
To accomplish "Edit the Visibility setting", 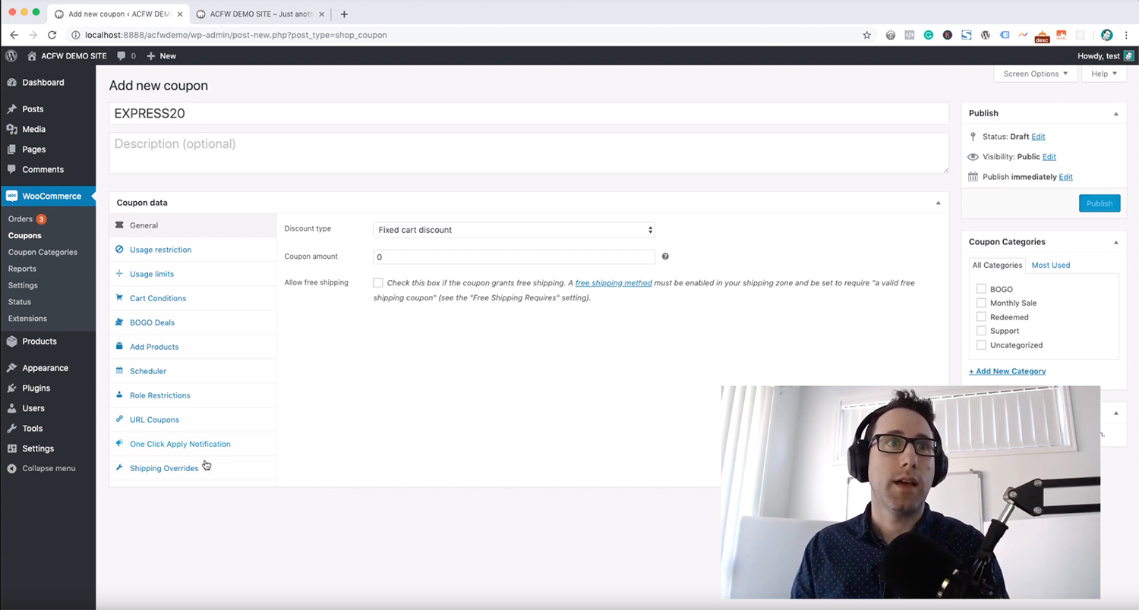I will (x=1049, y=156).
